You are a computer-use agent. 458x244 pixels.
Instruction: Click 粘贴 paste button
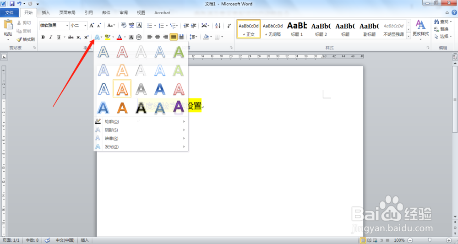[x=8, y=30]
